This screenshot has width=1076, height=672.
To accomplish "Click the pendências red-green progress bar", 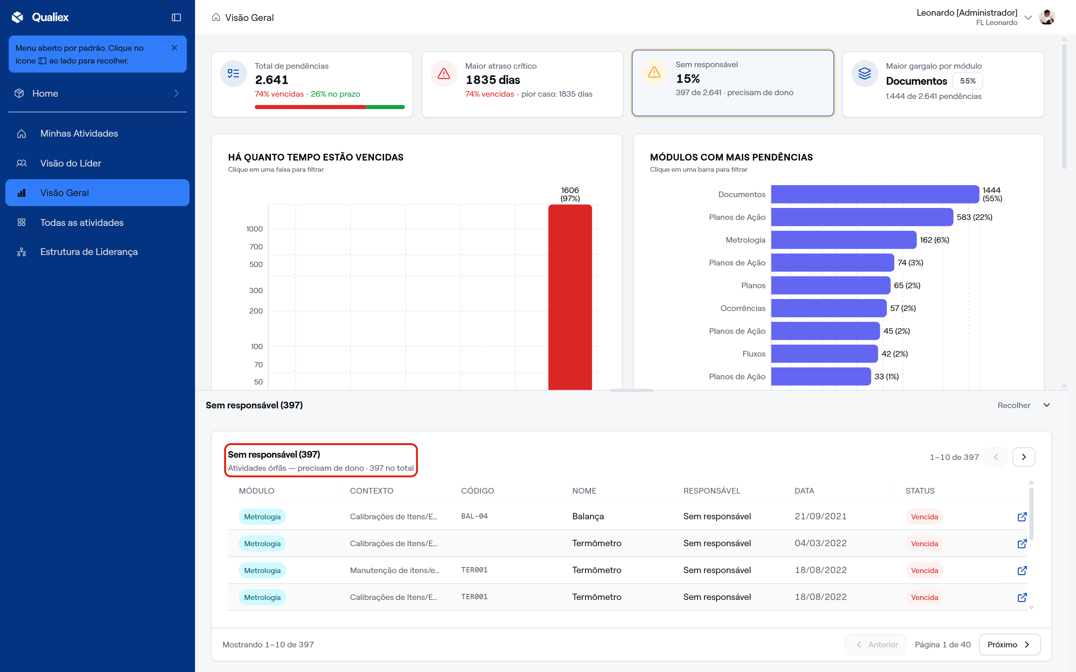I will [330, 107].
